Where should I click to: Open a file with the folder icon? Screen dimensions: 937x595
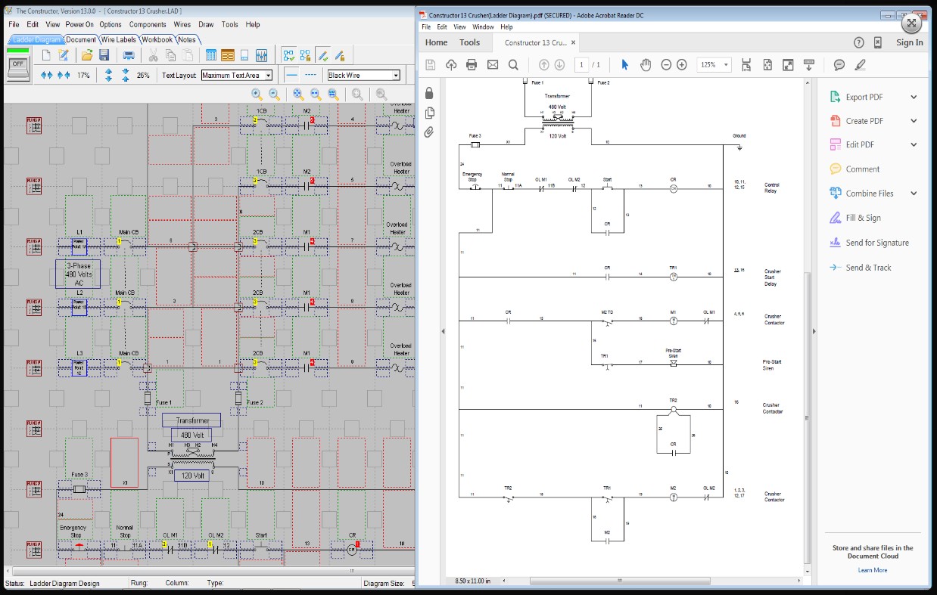(87, 55)
